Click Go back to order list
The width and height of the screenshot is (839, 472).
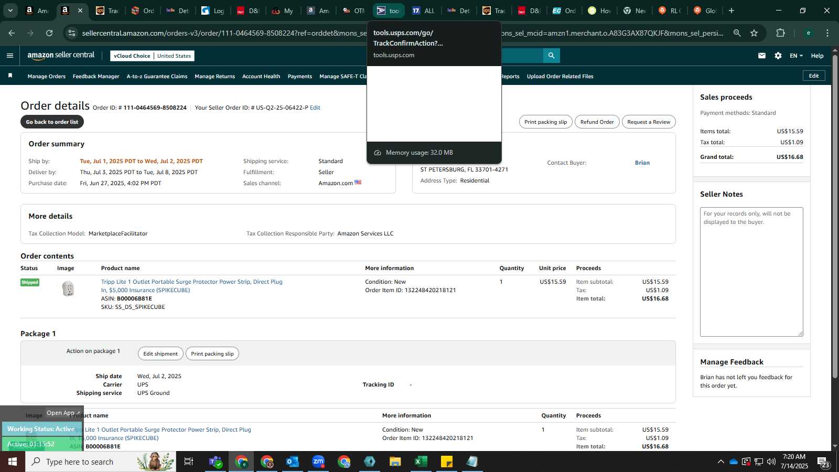52,122
